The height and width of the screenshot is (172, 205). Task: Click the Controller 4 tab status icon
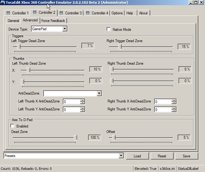click(88, 13)
